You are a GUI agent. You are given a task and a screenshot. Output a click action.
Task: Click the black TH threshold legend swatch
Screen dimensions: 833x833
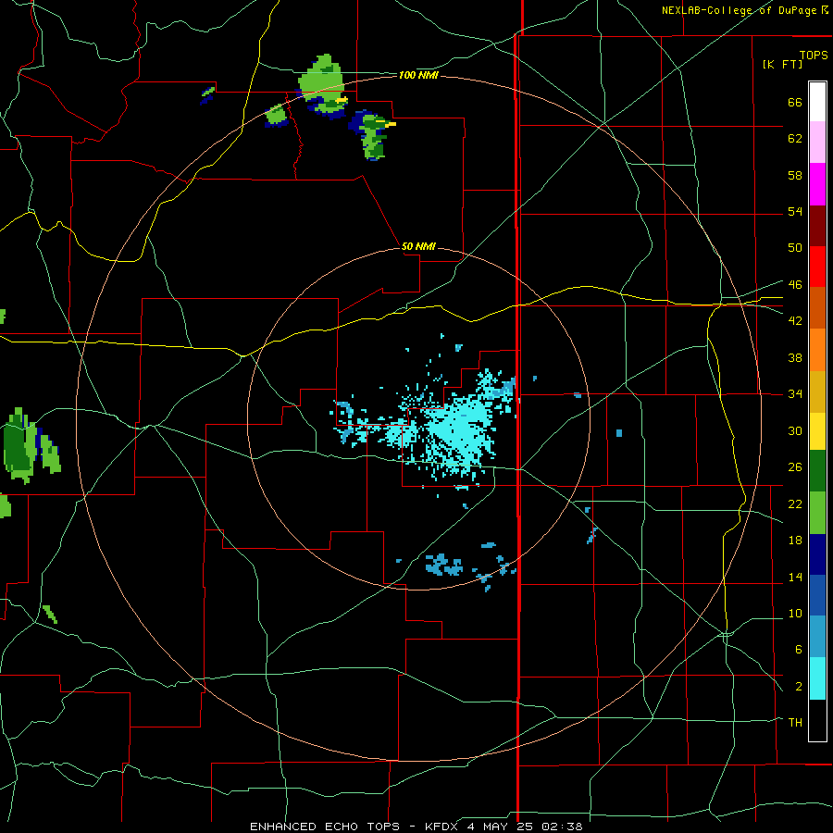tap(817, 720)
